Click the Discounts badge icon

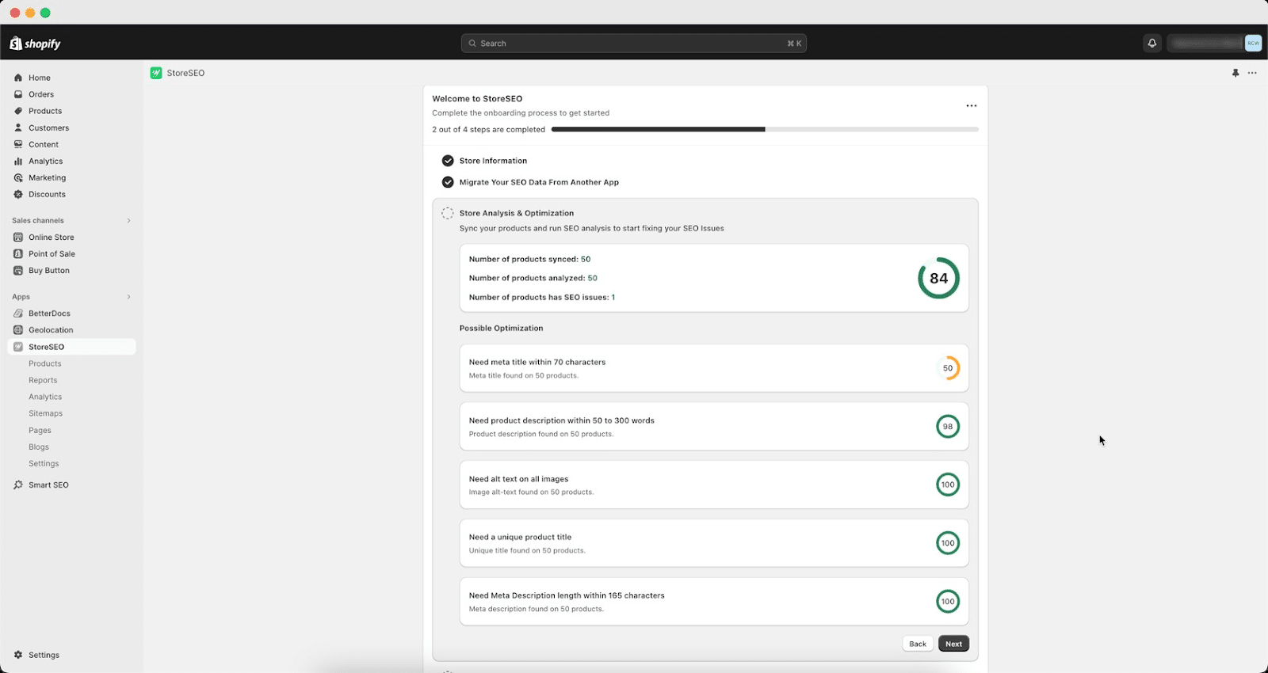(18, 194)
